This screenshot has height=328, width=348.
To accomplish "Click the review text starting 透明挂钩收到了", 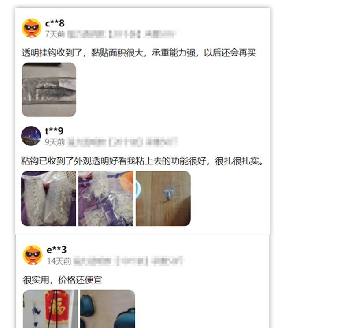I will [x=139, y=53].
